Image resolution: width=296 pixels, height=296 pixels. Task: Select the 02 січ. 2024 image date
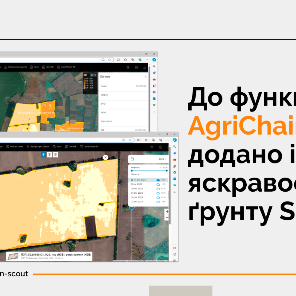coord(148,202)
